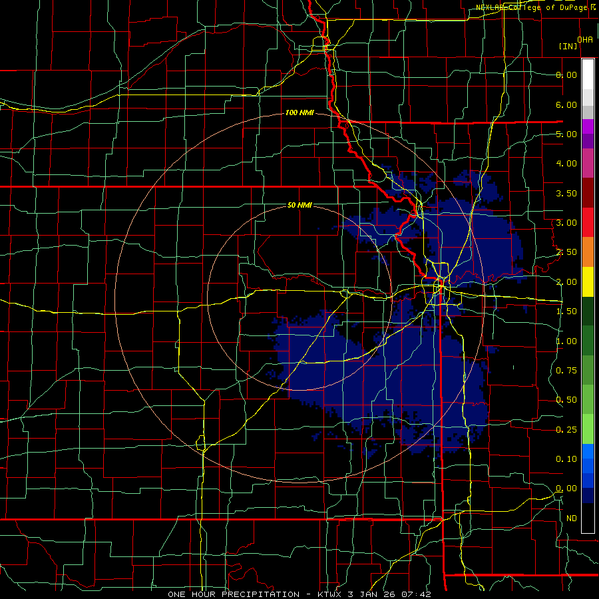Click the ND legend label
This screenshot has width=599, height=599.
572,518
